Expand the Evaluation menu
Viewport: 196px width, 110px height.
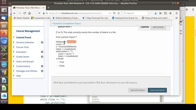click(x=14, y=52)
